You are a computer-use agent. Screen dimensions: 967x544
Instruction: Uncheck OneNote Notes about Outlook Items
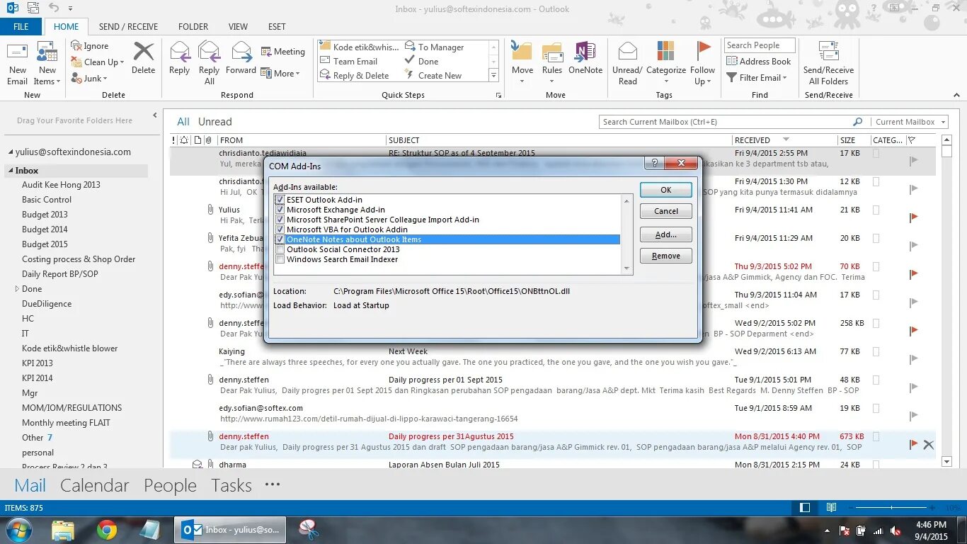[x=280, y=239]
